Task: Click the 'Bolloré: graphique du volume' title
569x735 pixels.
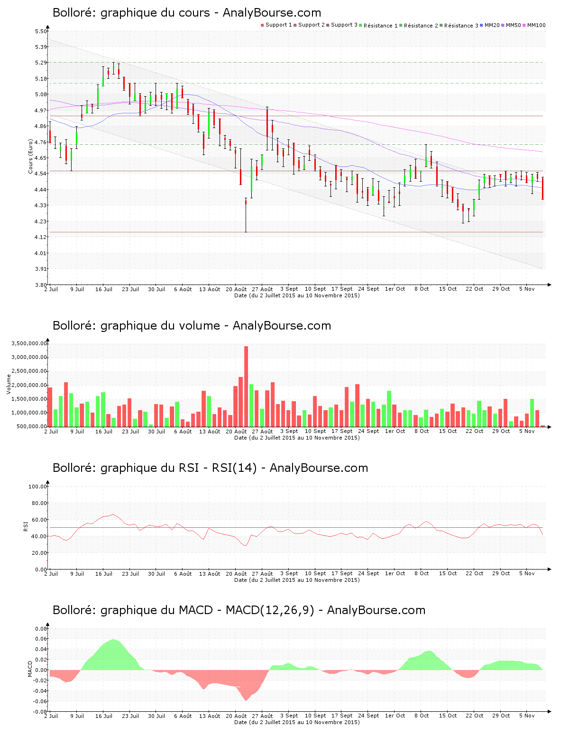Action: coord(137,326)
